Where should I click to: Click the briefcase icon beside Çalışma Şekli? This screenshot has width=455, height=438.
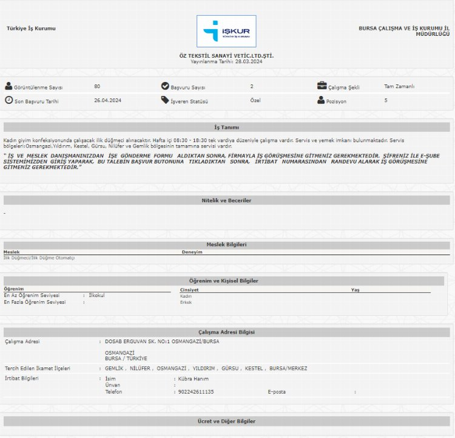coord(322,86)
